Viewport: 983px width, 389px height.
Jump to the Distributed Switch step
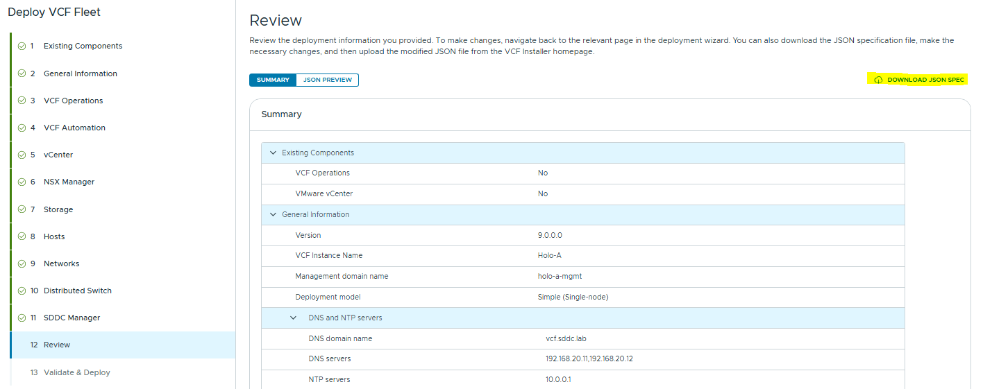[x=77, y=291]
